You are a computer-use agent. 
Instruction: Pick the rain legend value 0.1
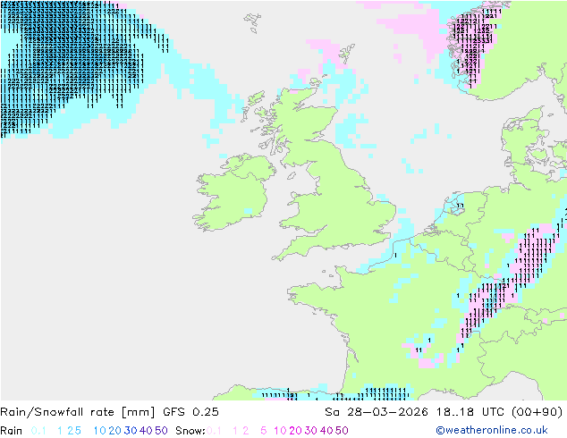pyautogui.click(x=38, y=431)
